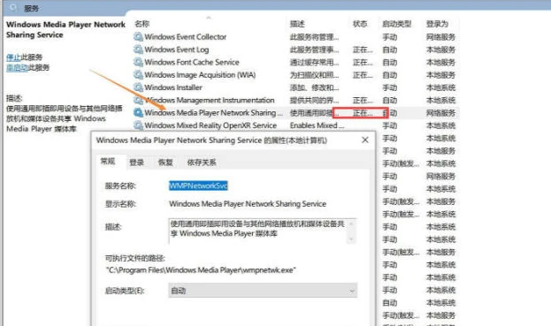Close the service properties dialog
Screen dimensions: 551x326
365,140
